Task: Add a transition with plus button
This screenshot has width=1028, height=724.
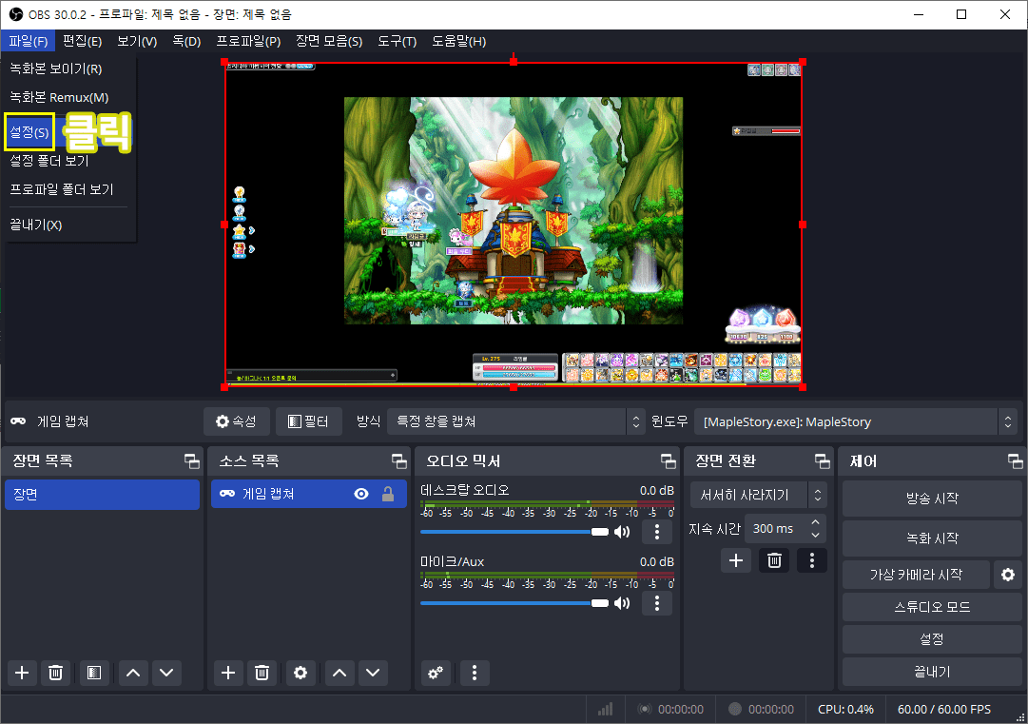Action: tap(736, 560)
